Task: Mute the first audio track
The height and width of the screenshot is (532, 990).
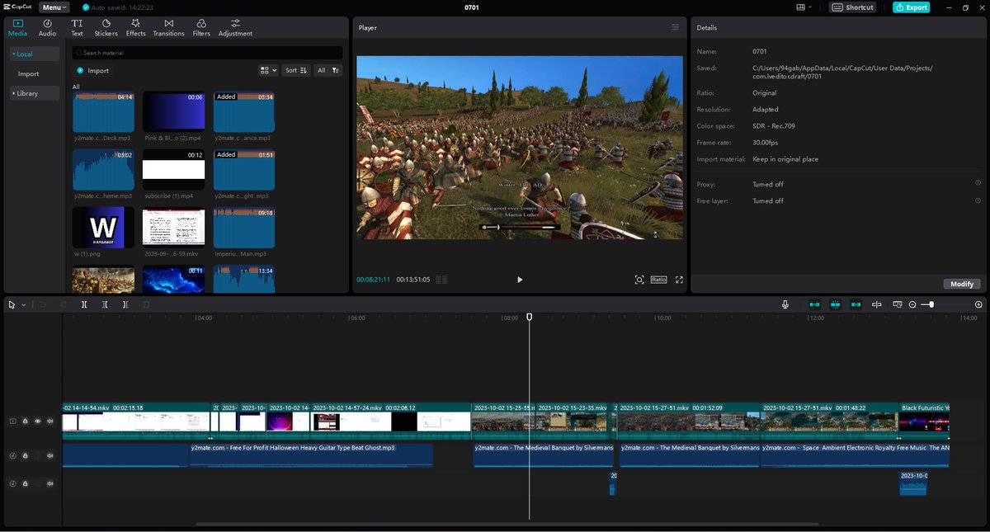Action: 50,455
